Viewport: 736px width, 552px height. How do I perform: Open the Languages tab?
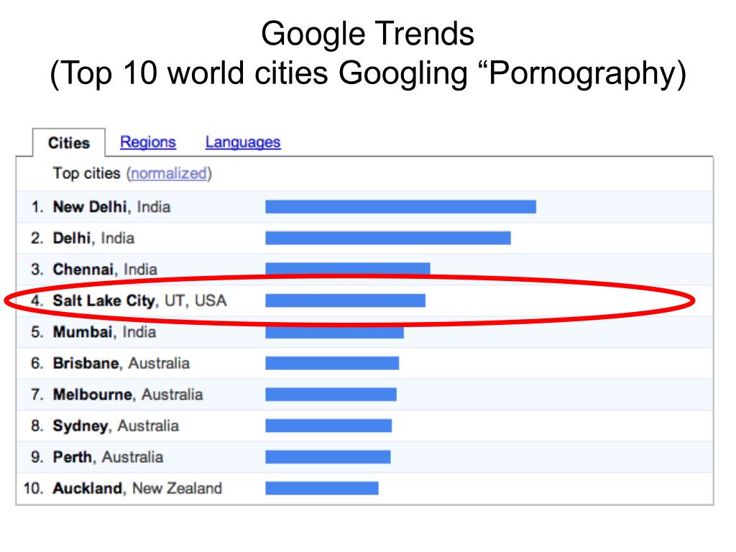[x=243, y=142]
